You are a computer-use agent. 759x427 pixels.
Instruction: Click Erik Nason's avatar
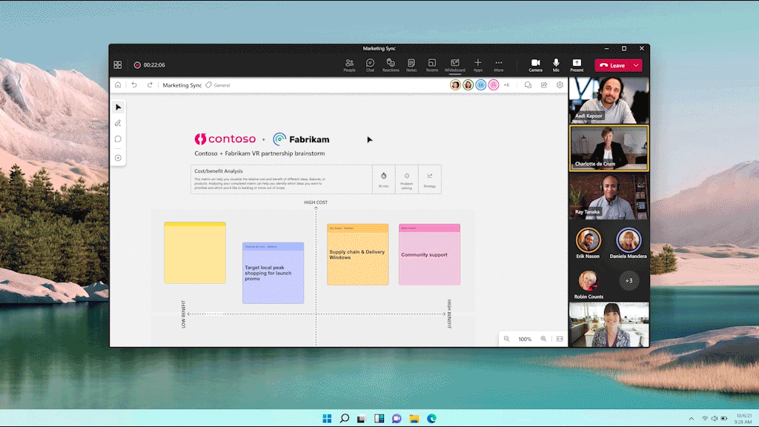[588, 239]
